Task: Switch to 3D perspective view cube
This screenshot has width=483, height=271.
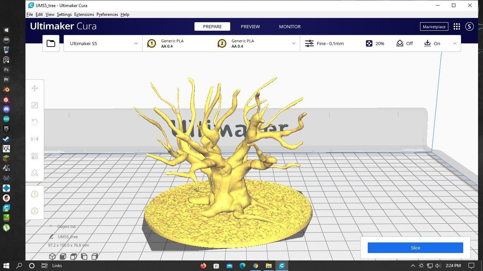Action: click(52, 257)
